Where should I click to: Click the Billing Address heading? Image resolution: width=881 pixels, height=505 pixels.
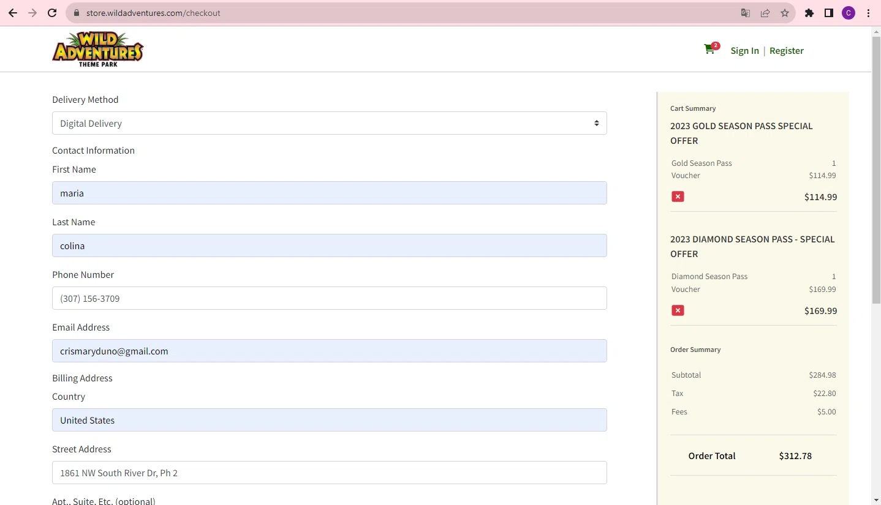click(x=82, y=378)
